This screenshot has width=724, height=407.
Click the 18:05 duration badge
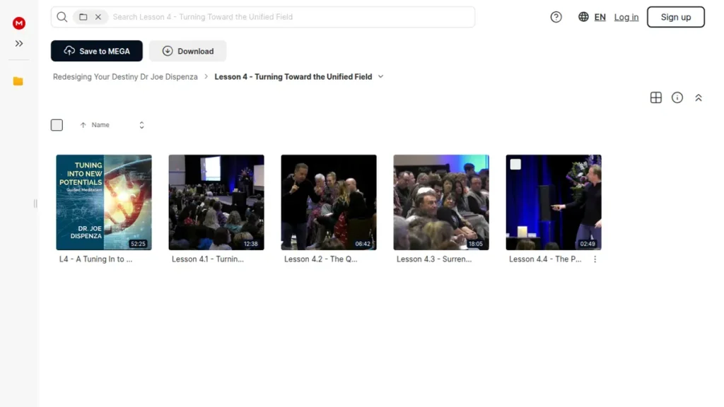pos(476,244)
